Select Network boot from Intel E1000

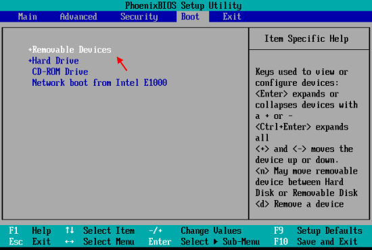point(99,82)
